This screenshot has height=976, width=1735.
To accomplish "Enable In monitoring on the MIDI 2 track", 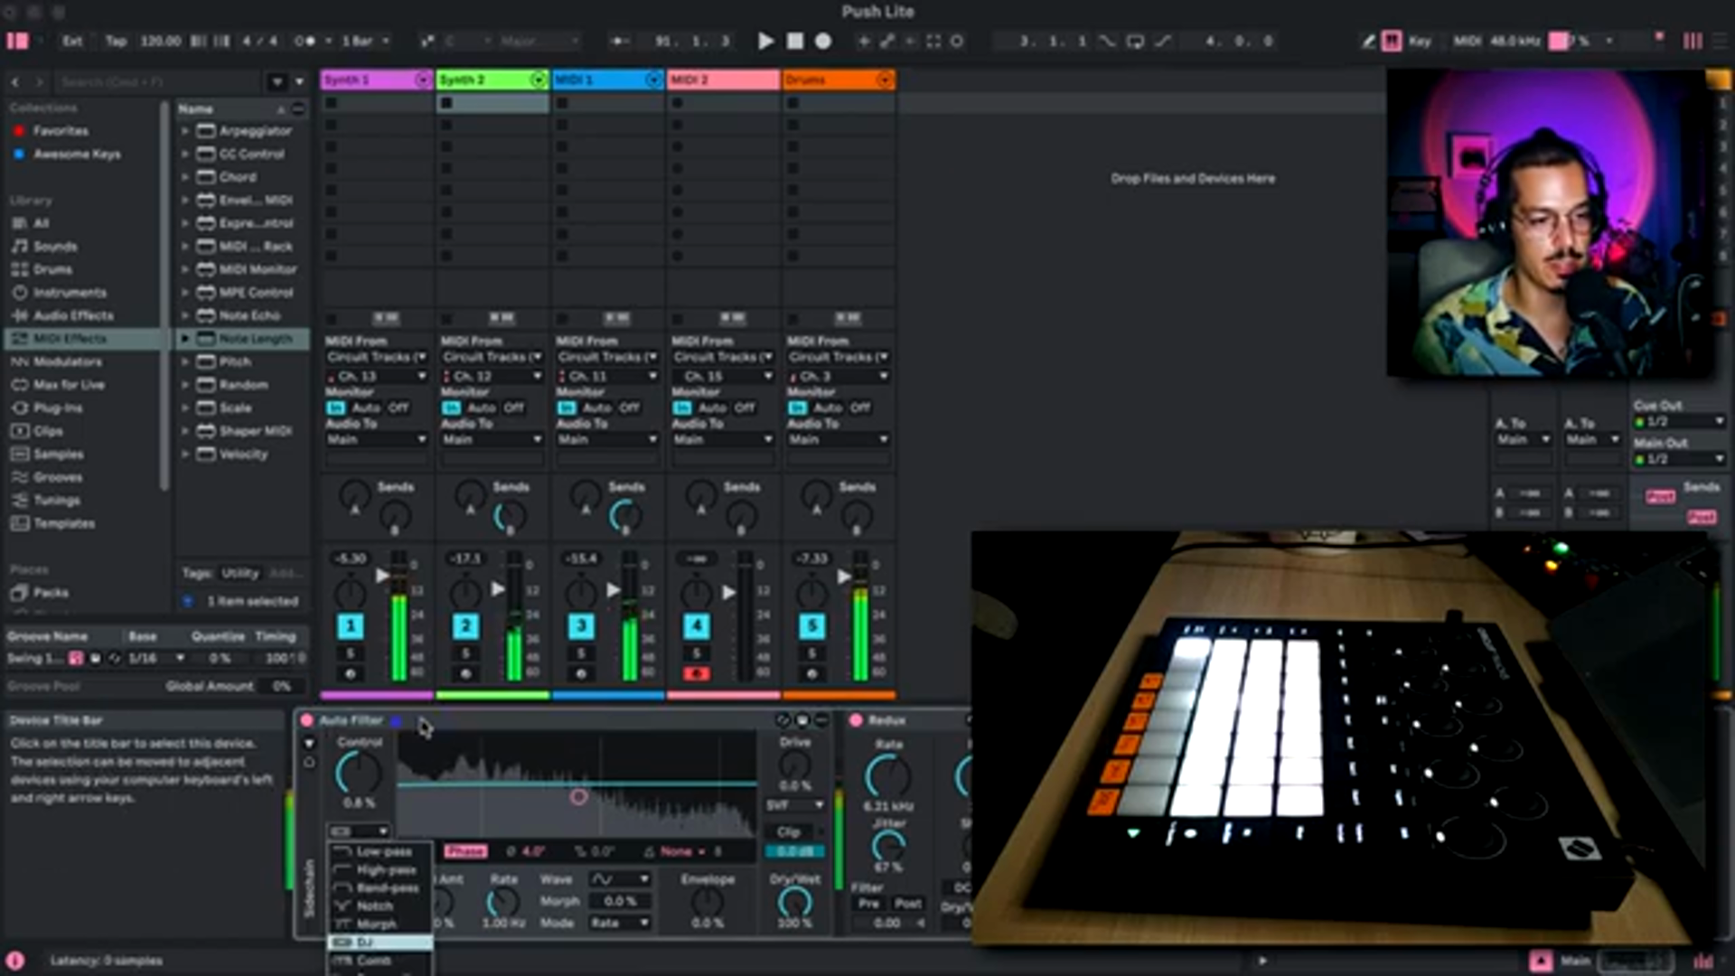I will point(681,408).
